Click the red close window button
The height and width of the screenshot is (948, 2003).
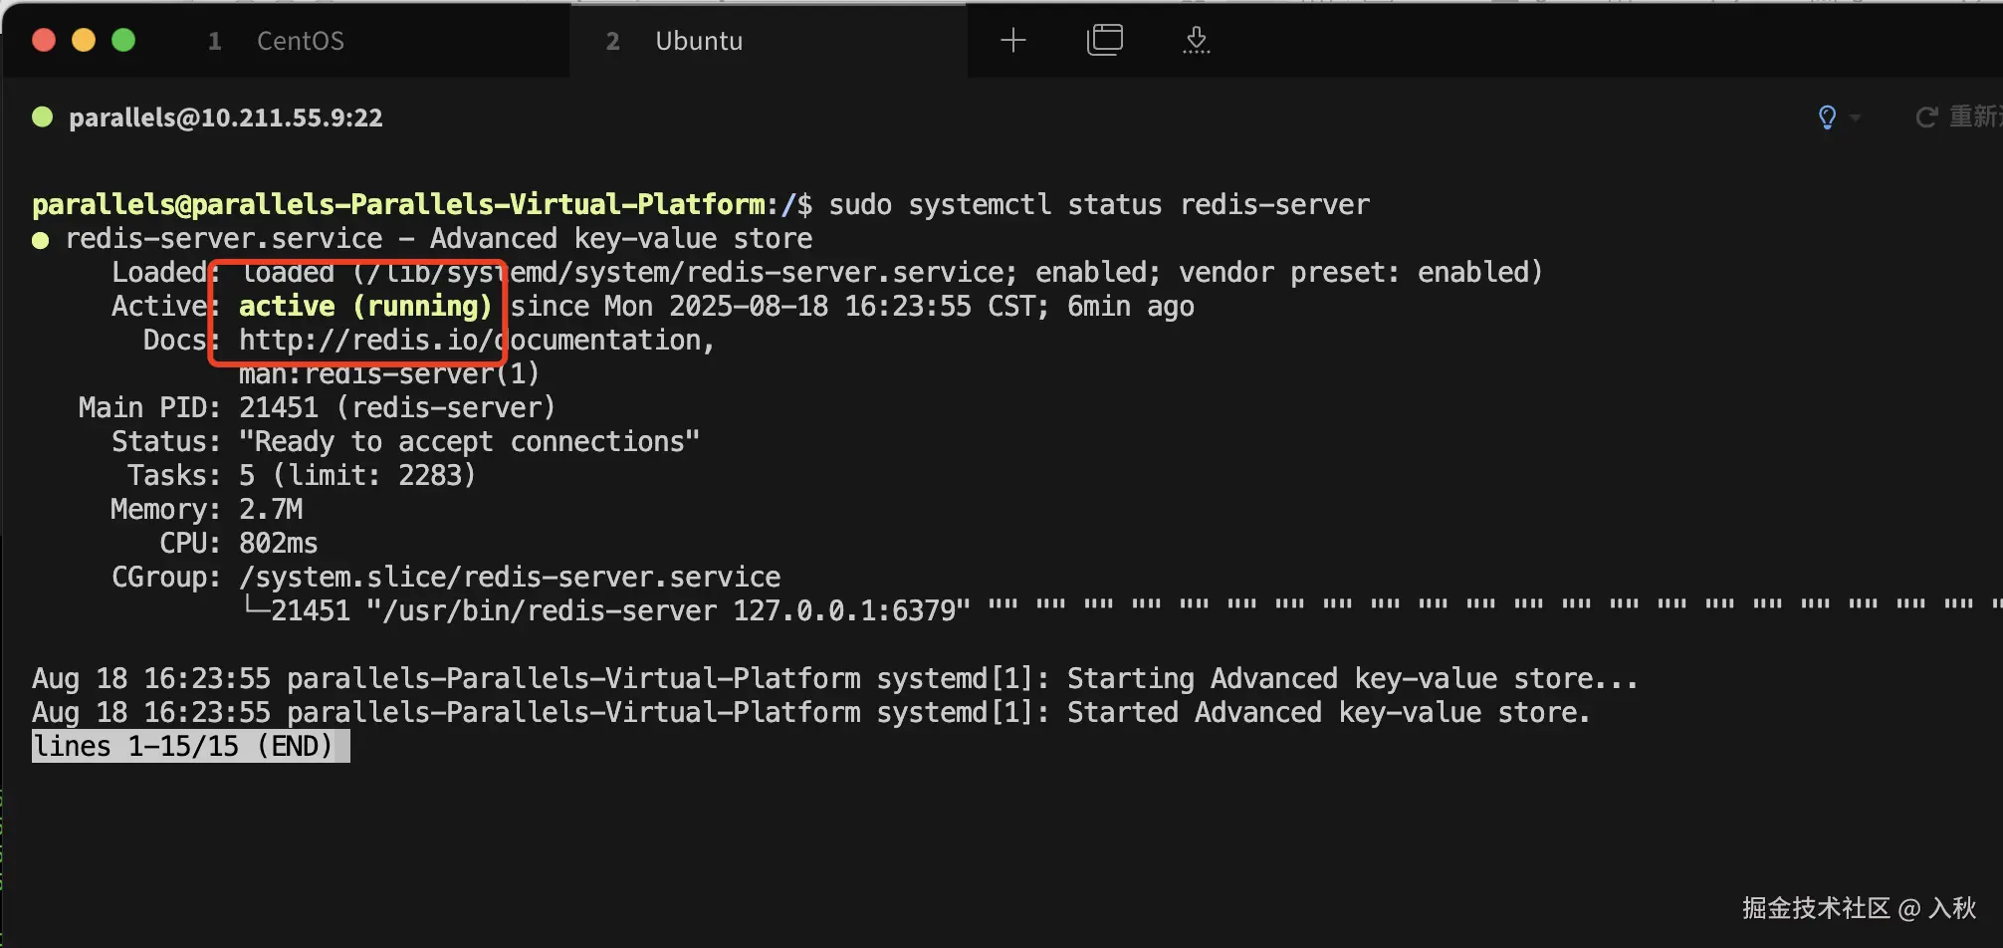[44, 40]
